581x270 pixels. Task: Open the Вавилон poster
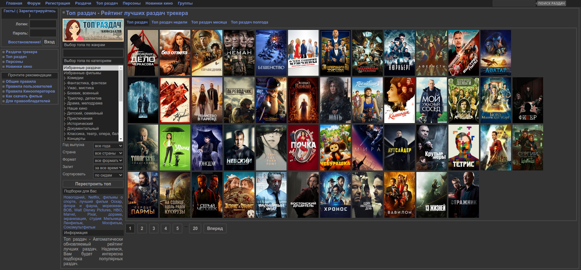point(400,195)
